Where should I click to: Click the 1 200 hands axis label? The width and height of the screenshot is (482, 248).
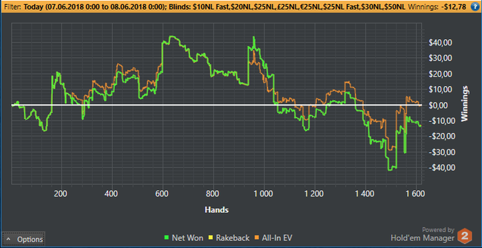[x=315, y=194]
